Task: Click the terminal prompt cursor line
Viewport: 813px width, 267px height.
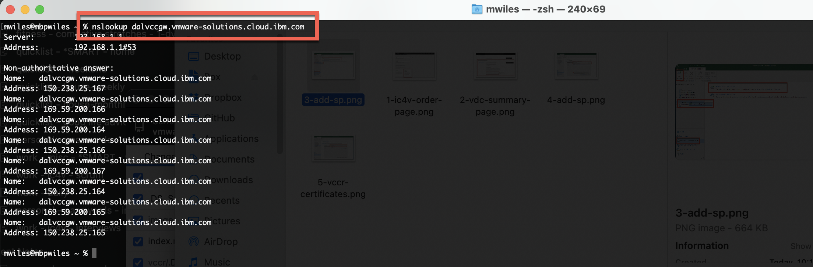Action: coord(94,253)
